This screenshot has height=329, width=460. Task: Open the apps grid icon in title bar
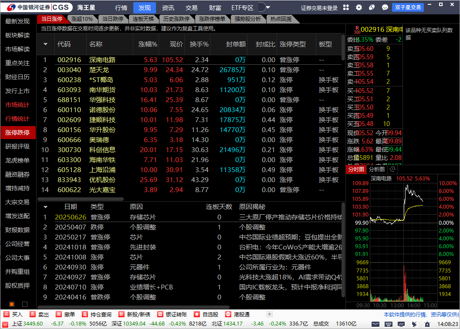(346, 8)
